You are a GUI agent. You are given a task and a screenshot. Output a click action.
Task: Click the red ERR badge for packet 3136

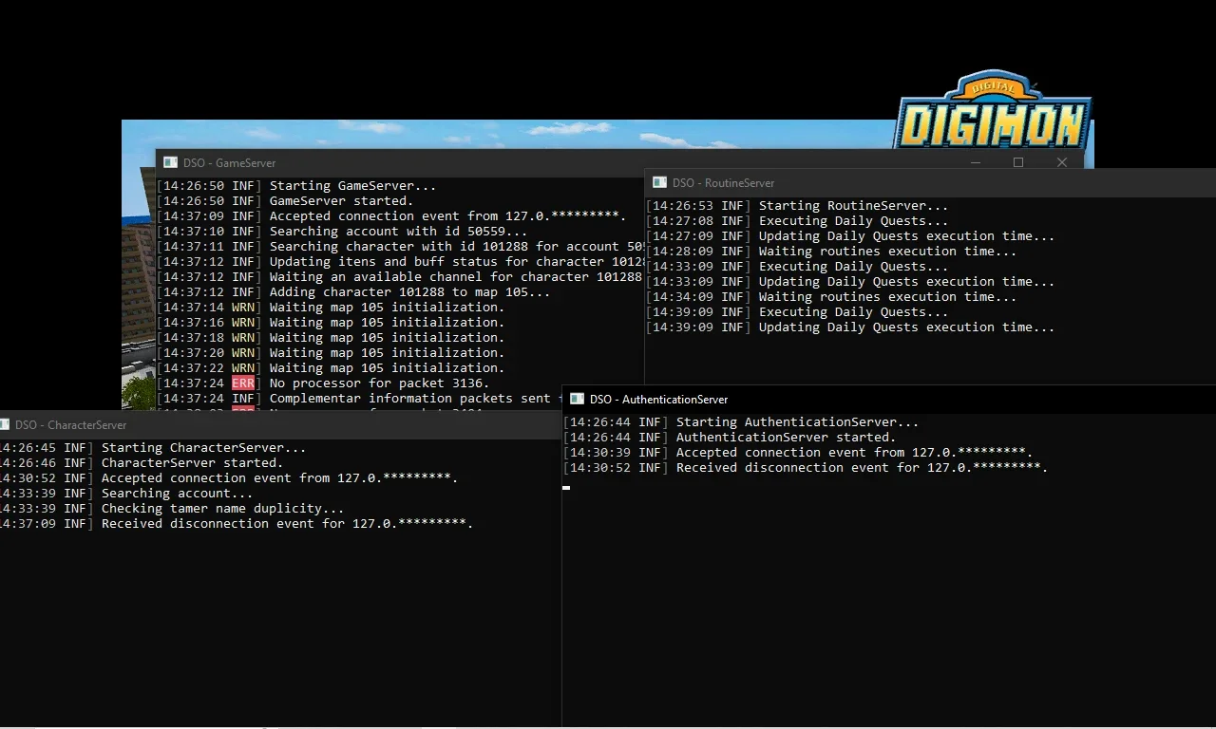point(243,383)
